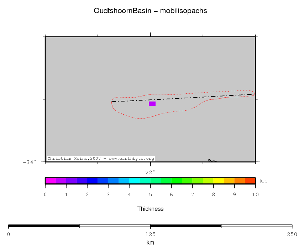This screenshot has width=304, height=252.
Task: Click the 'km' label under scale bar
Action: point(150,243)
